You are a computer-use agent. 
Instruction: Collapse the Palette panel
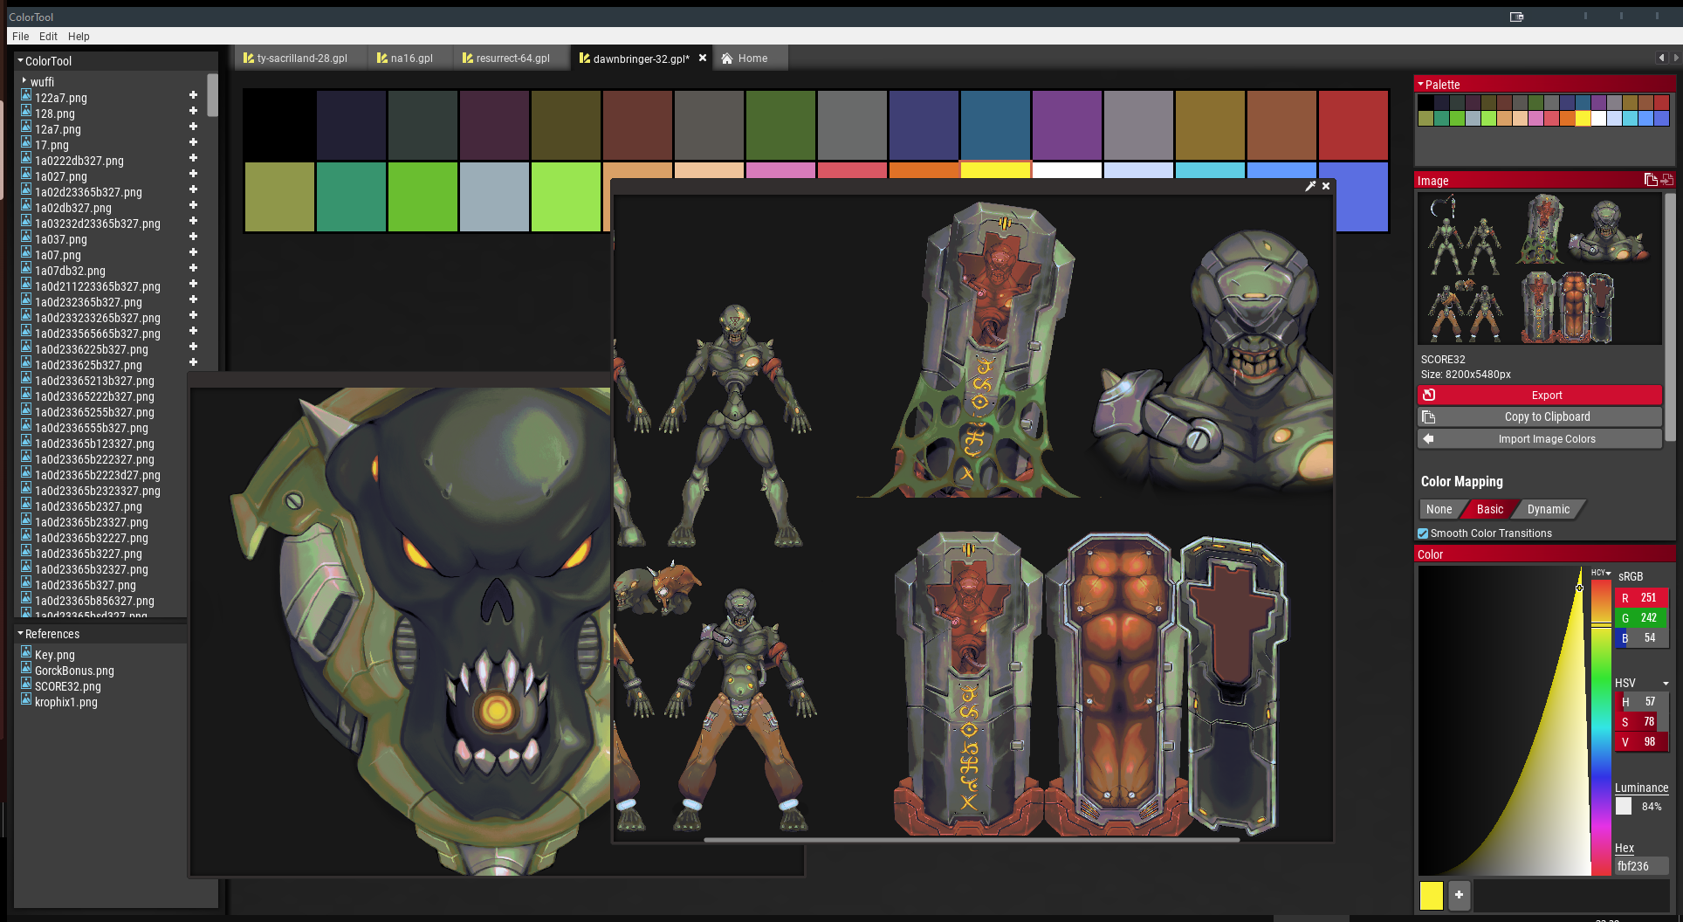pos(1420,85)
